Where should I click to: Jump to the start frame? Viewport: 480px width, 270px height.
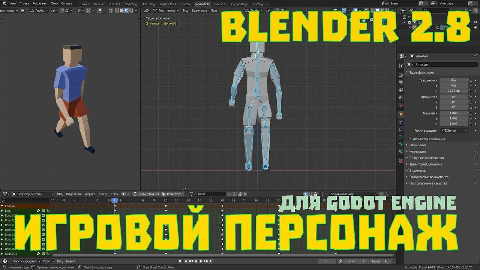point(186,261)
